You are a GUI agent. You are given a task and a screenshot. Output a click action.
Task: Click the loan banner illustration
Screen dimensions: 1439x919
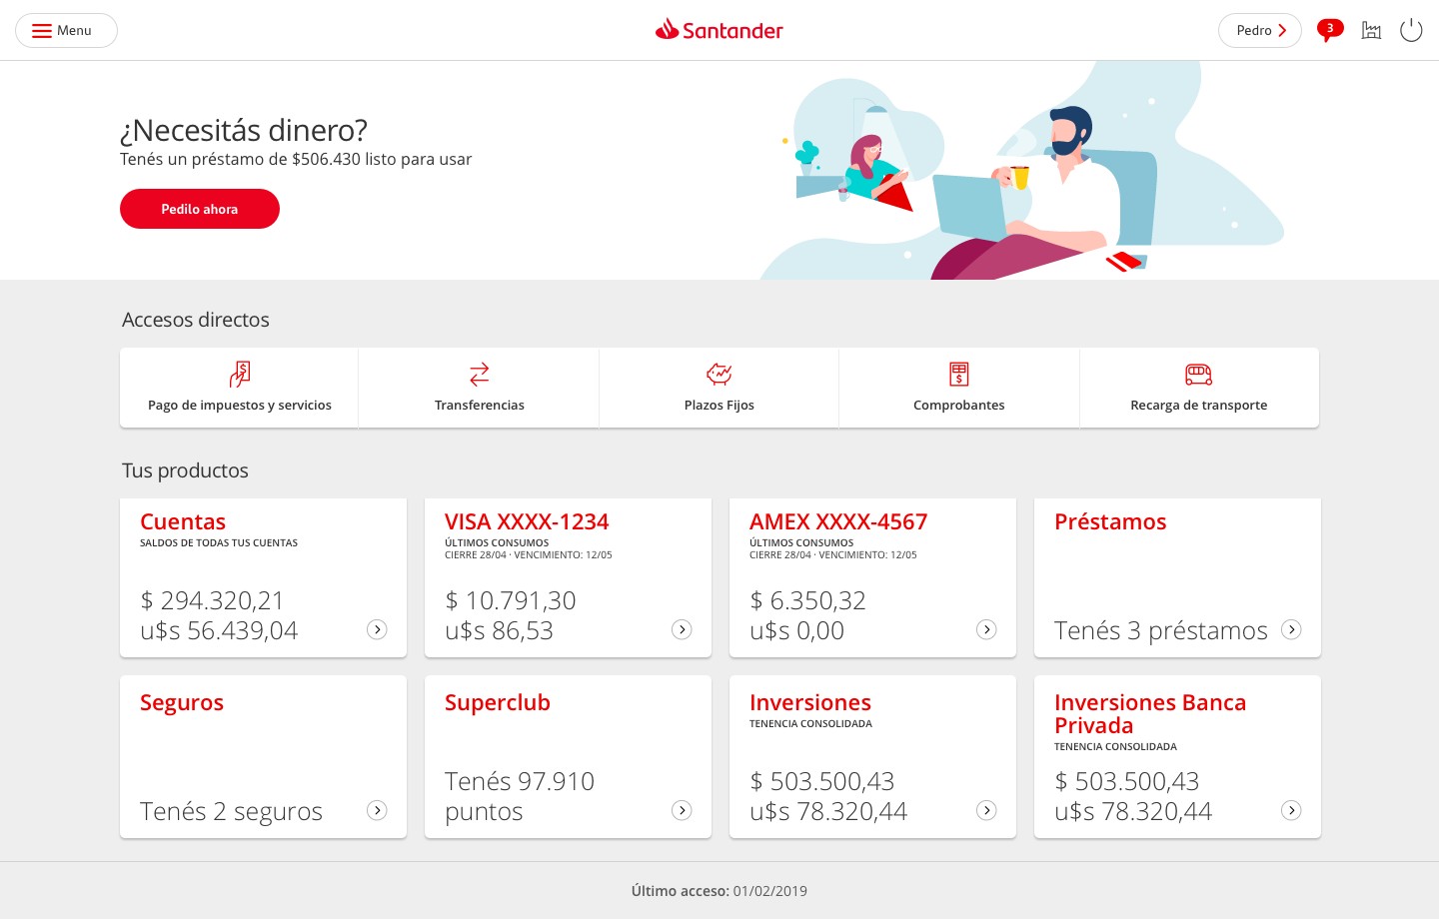(x=1022, y=171)
